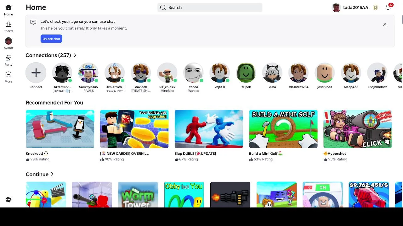
Task: Open the Party sidebar icon
Action: coord(9,58)
